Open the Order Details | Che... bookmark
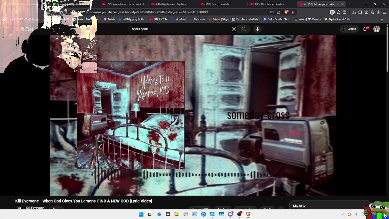The height and width of the screenshot is (219, 389). (x=276, y=19)
